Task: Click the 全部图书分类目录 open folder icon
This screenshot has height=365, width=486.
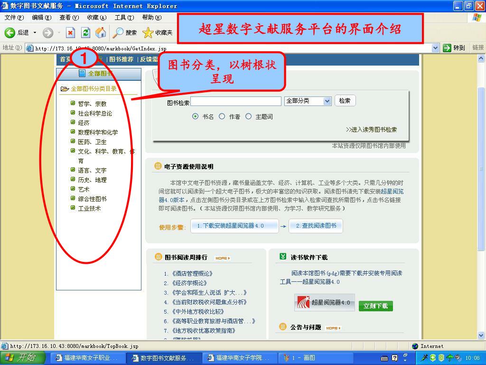Action: 65,89
